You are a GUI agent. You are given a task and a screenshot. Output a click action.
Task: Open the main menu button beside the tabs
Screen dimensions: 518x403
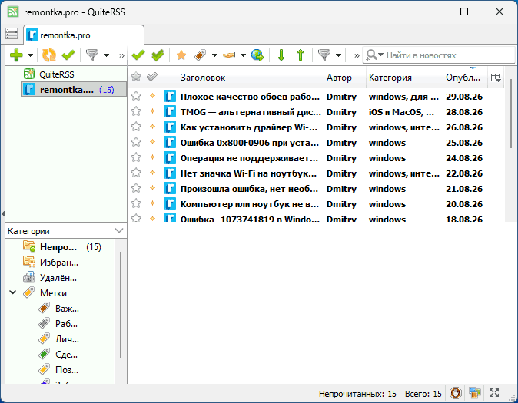click(x=12, y=34)
